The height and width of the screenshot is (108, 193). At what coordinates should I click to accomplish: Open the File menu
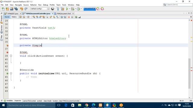[x=2, y=5]
